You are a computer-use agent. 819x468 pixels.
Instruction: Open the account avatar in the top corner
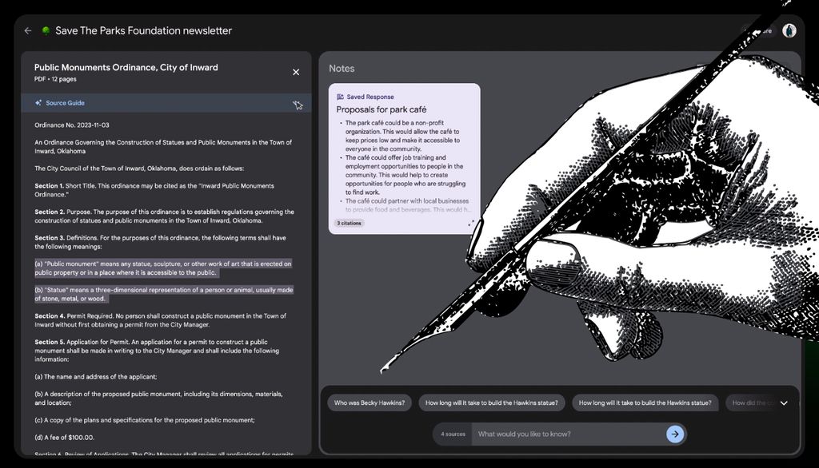click(789, 30)
